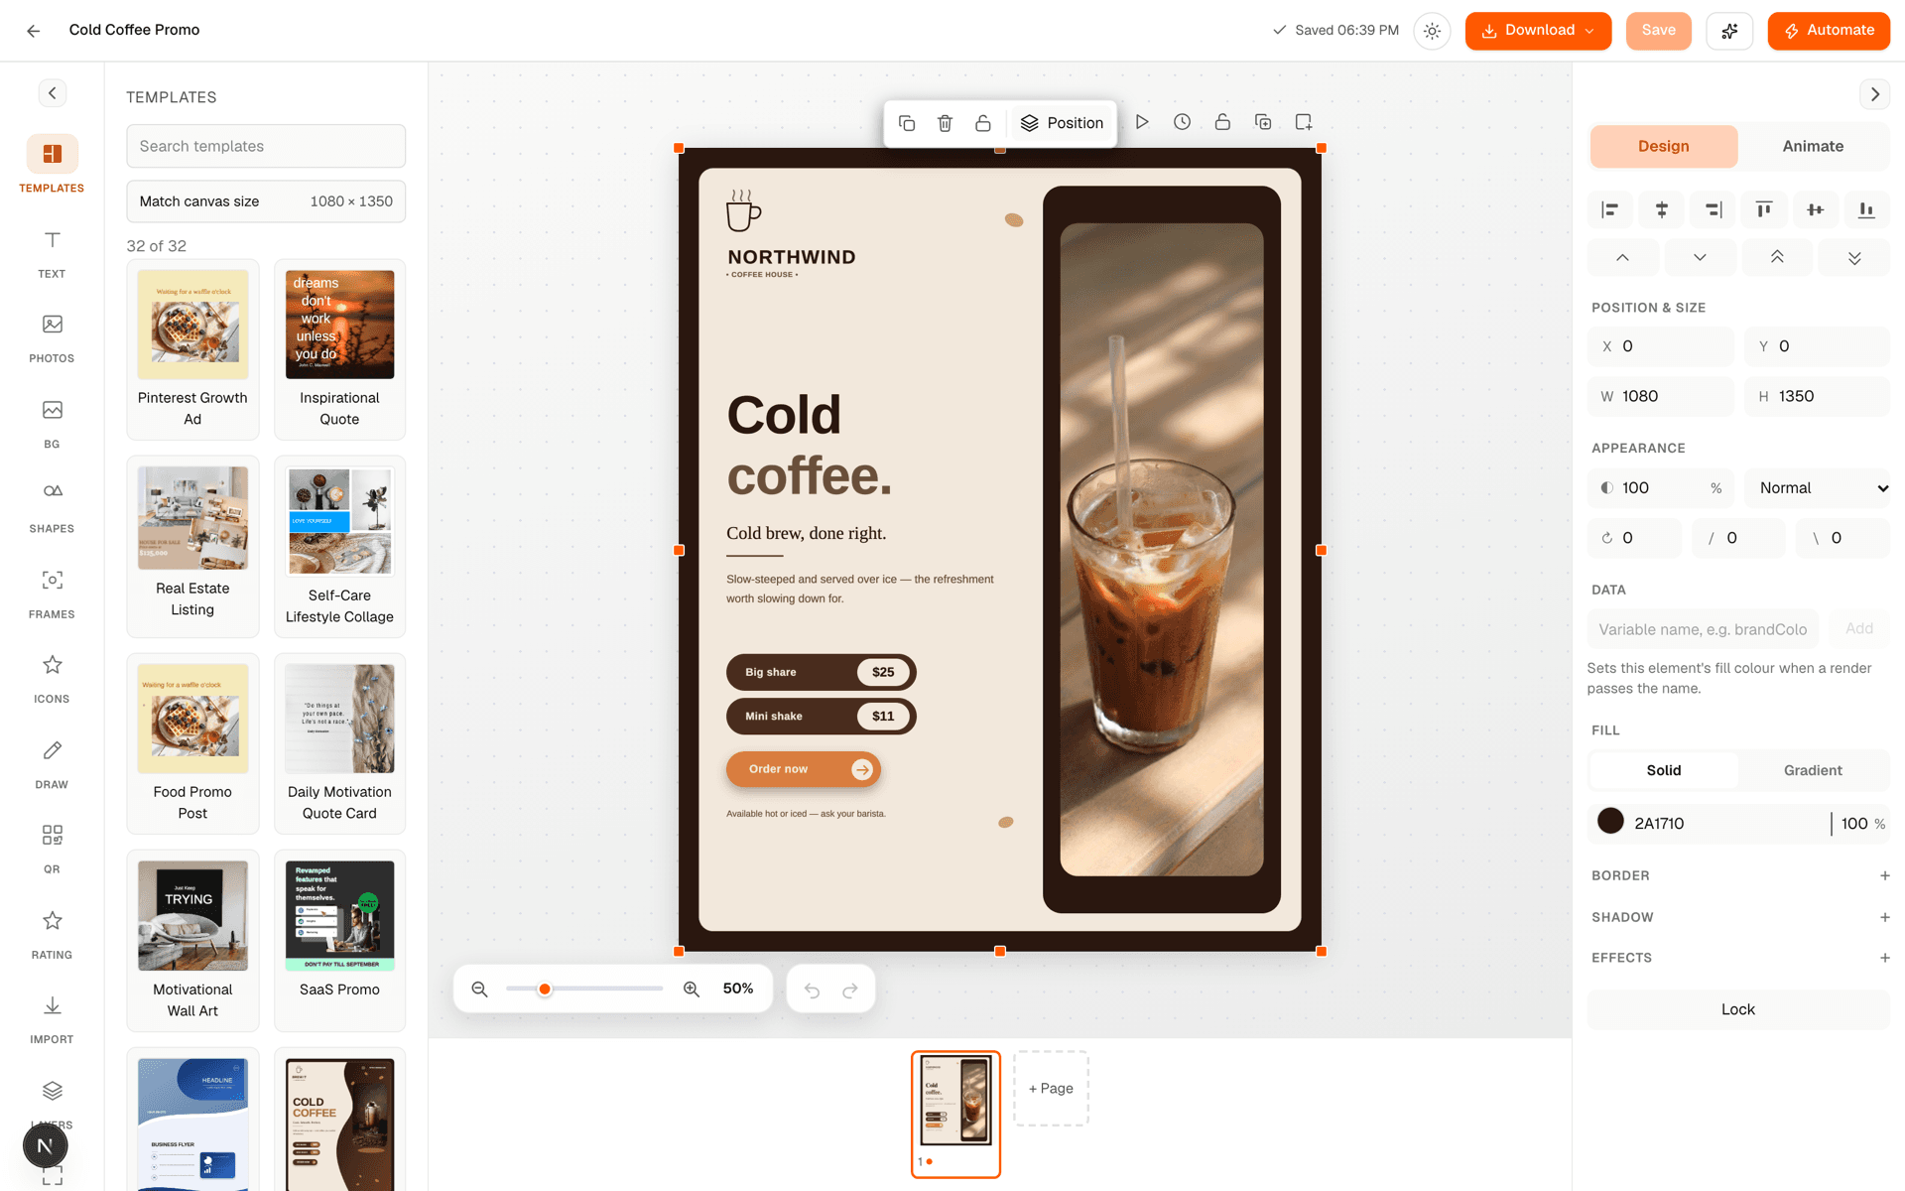Screen dimensions: 1905x1191
Task: Open the Photos panel
Action: coord(52,337)
